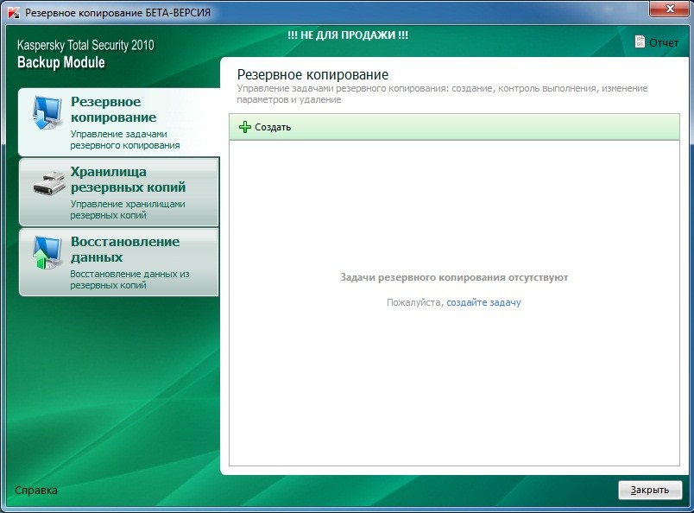Click the Управление хранилищами резервных копий description
Screen dimensions: 694x513
click(128, 210)
